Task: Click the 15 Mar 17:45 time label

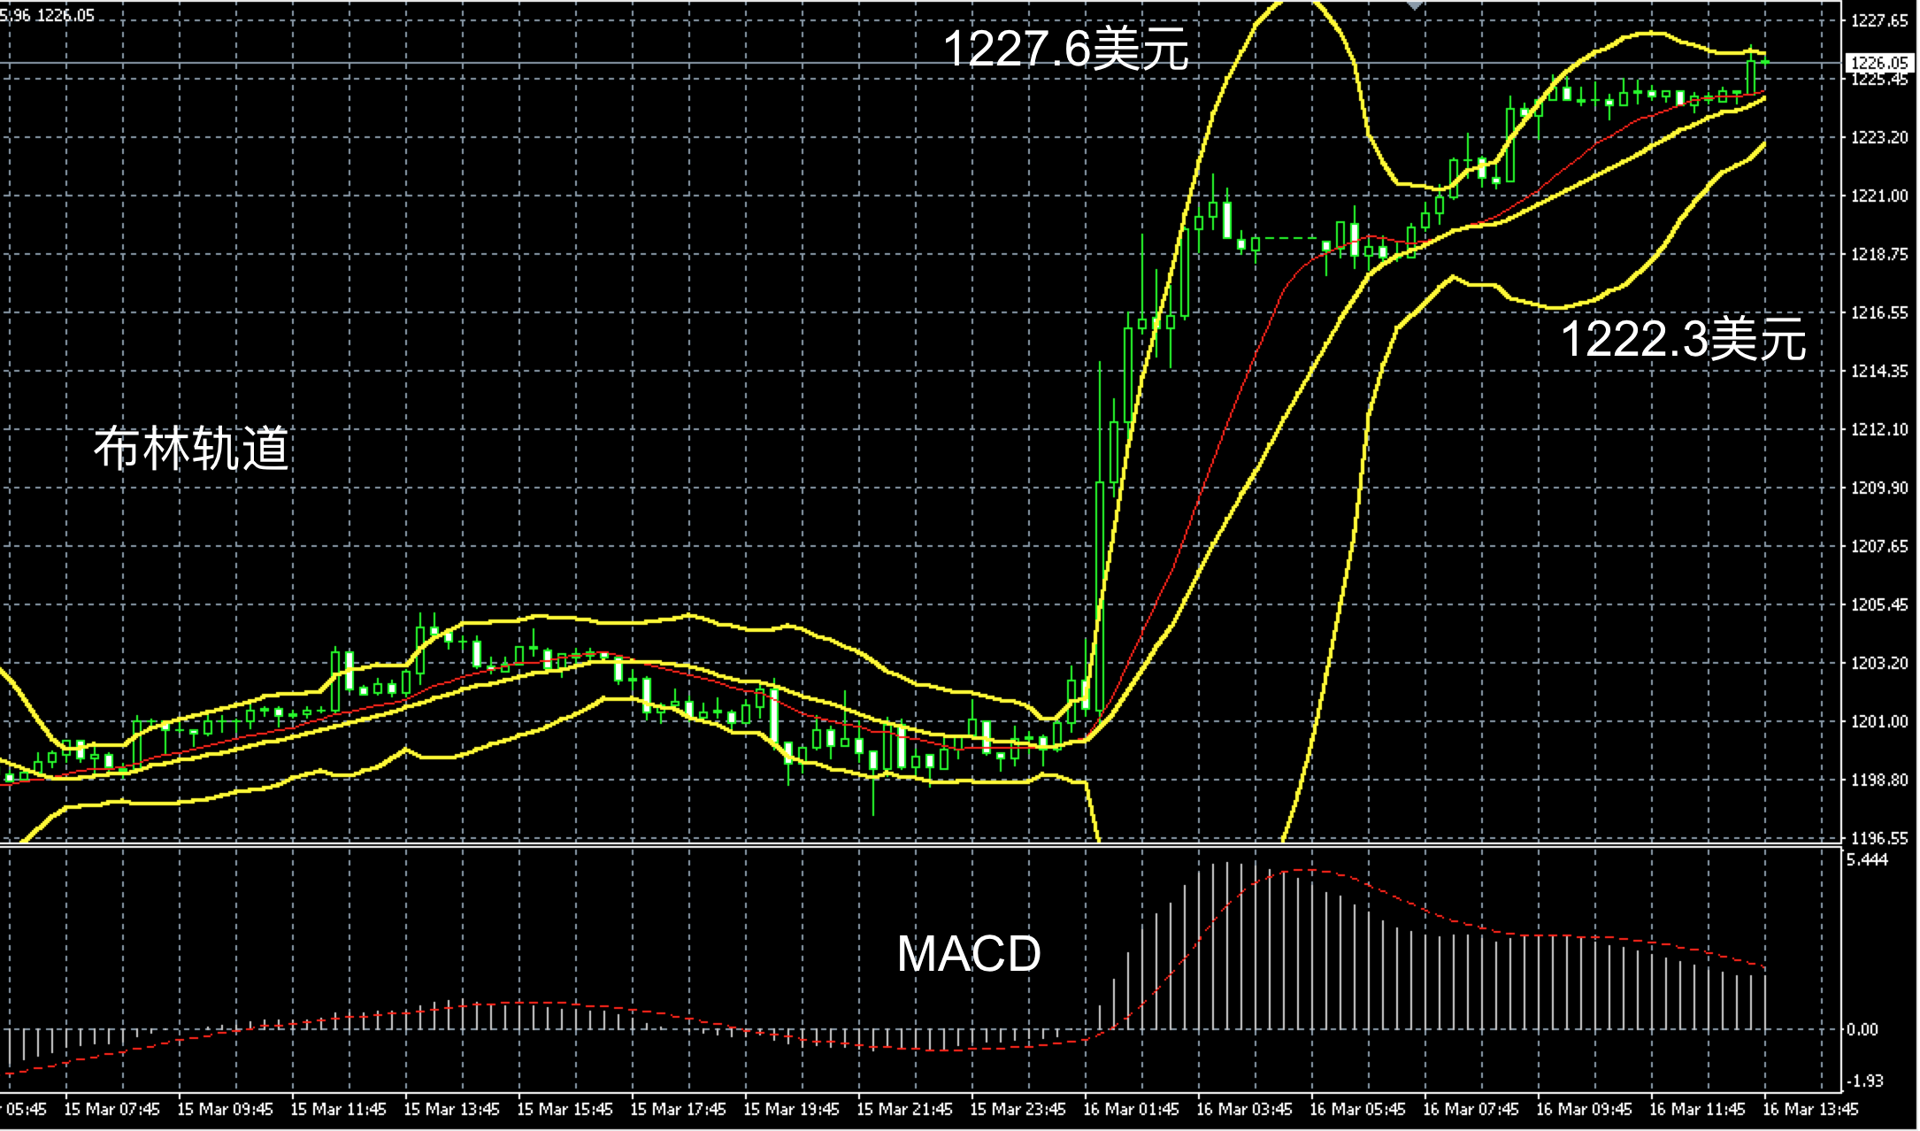Action: point(678,1109)
